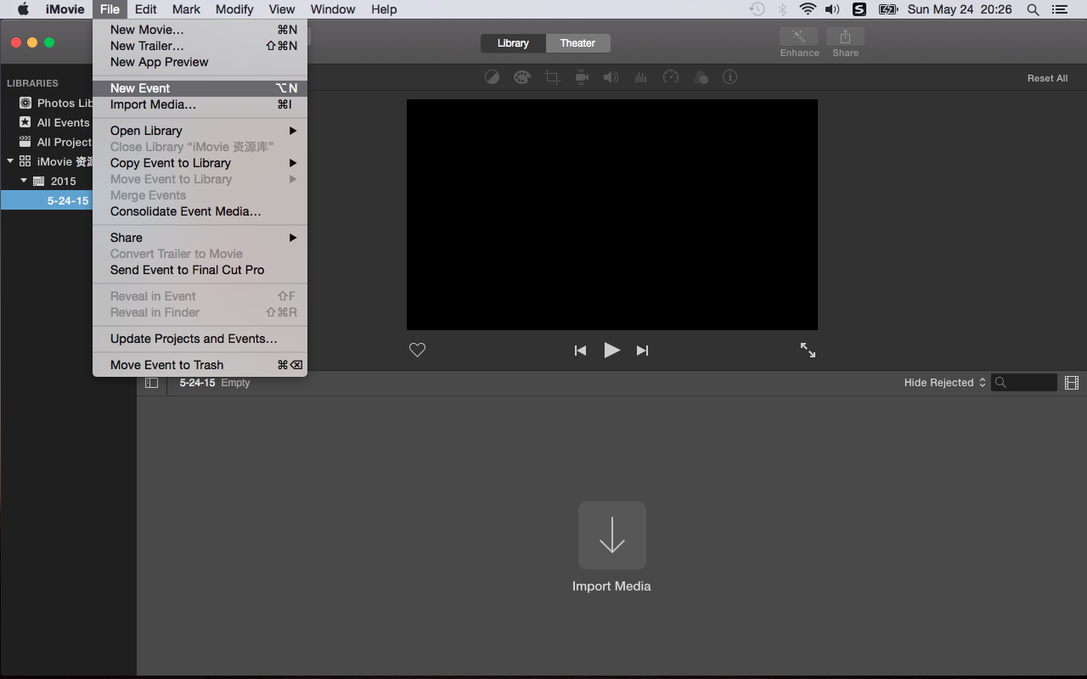The image size is (1087, 679).
Task: Open clip appearance filmstrip settings icon
Action: (x=1072, y=383)
